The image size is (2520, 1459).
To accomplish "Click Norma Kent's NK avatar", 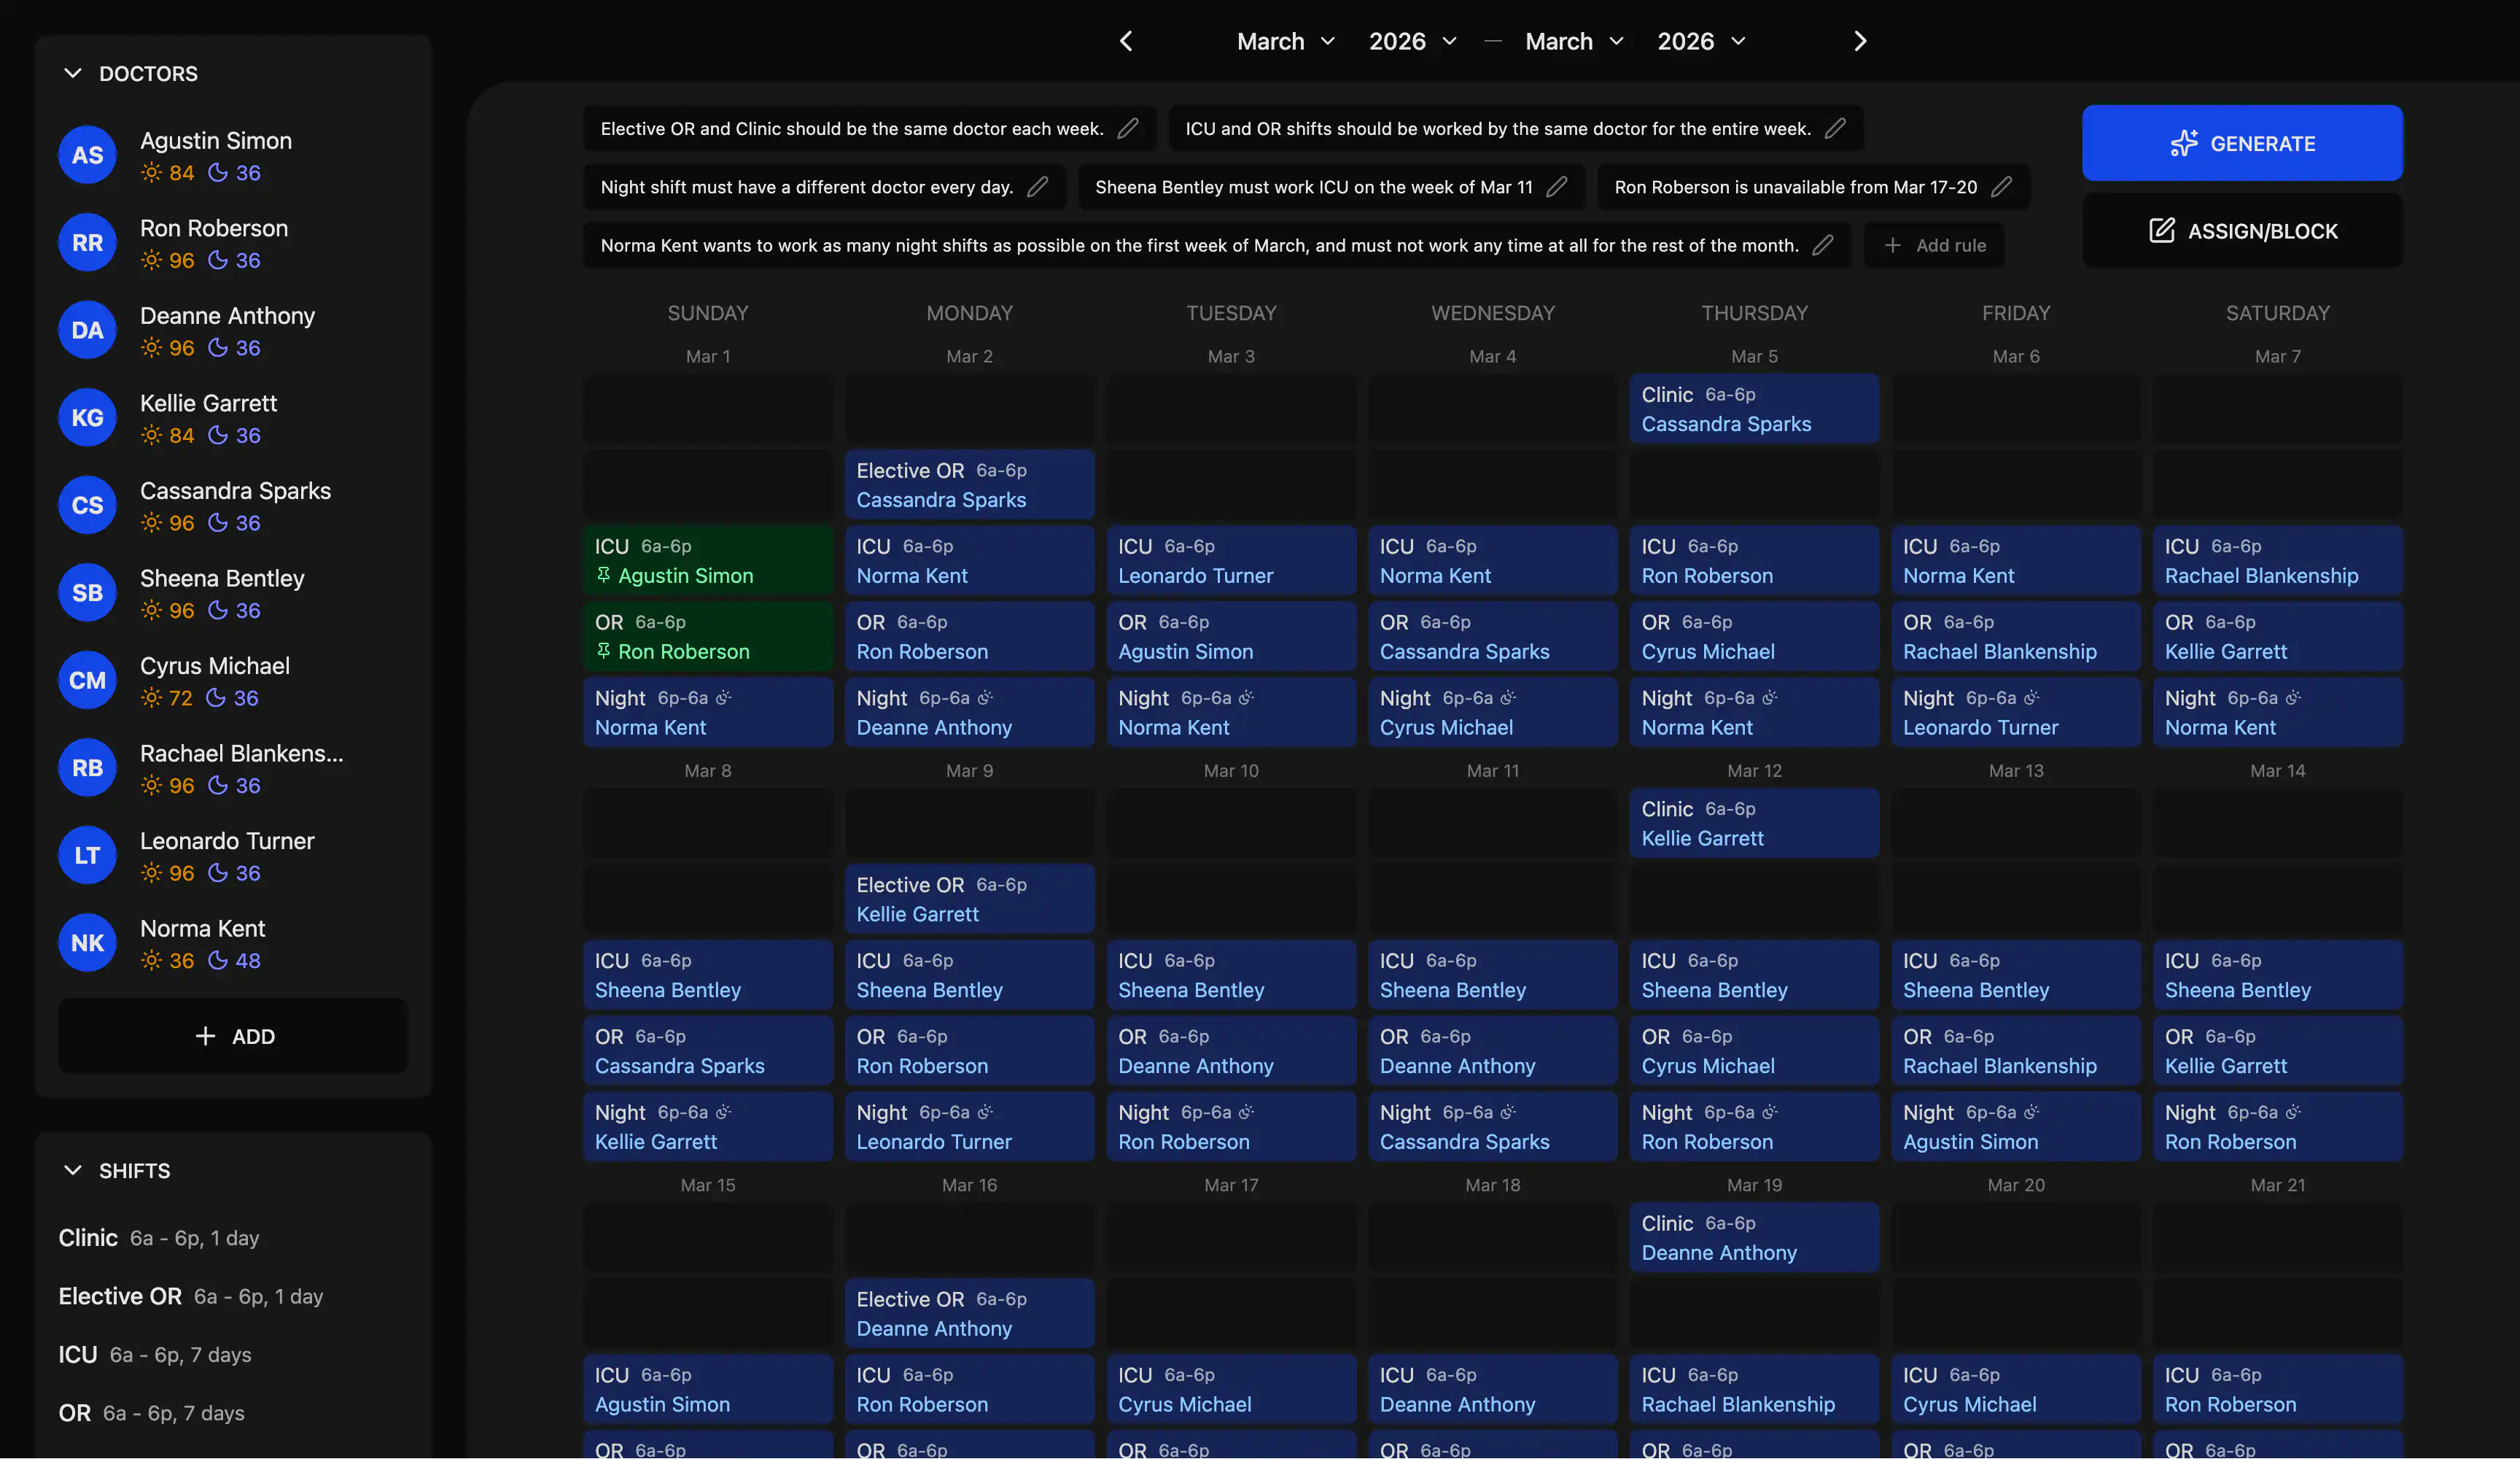I will 87,942.
